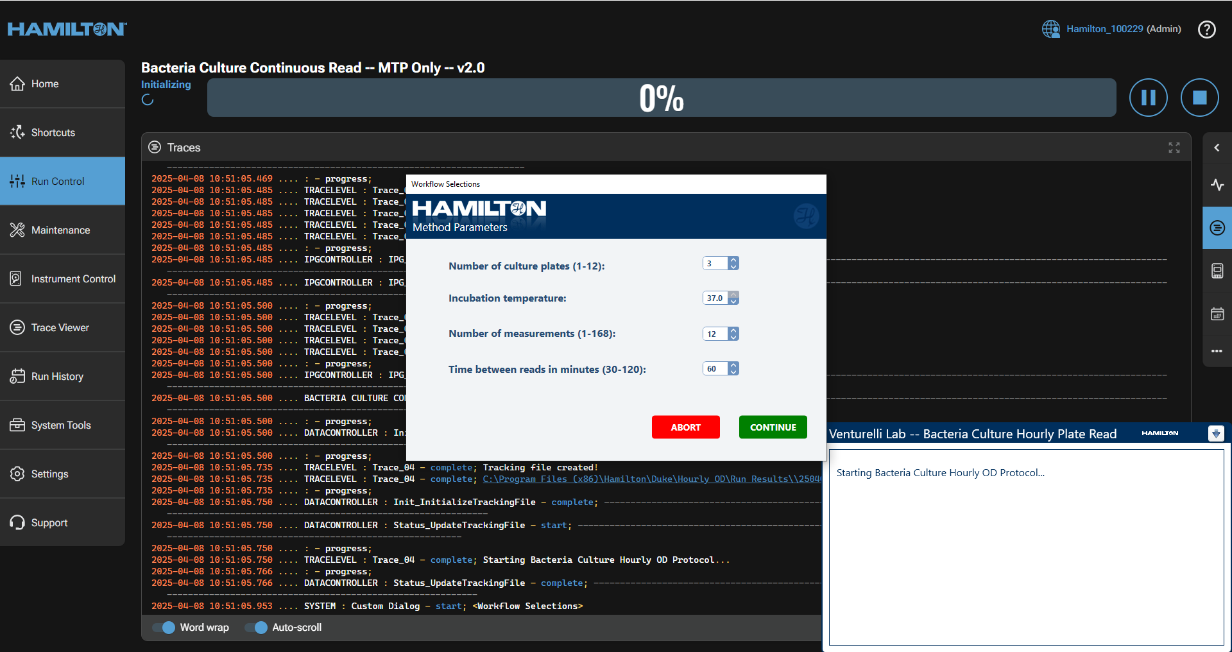
Task: Adjust the time between reads spinner
Action: (733, 368)
